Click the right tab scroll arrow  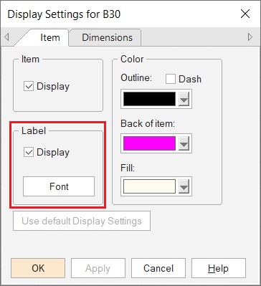[x=250, y=37]
